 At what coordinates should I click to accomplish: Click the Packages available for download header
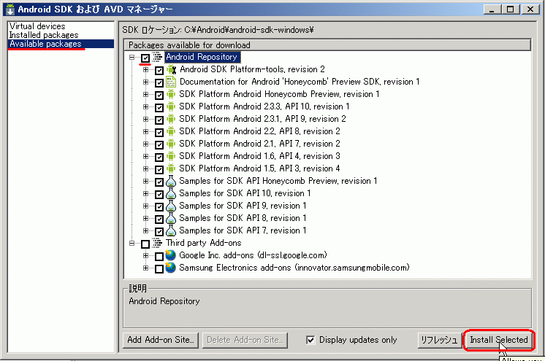(x=327, y=45)
